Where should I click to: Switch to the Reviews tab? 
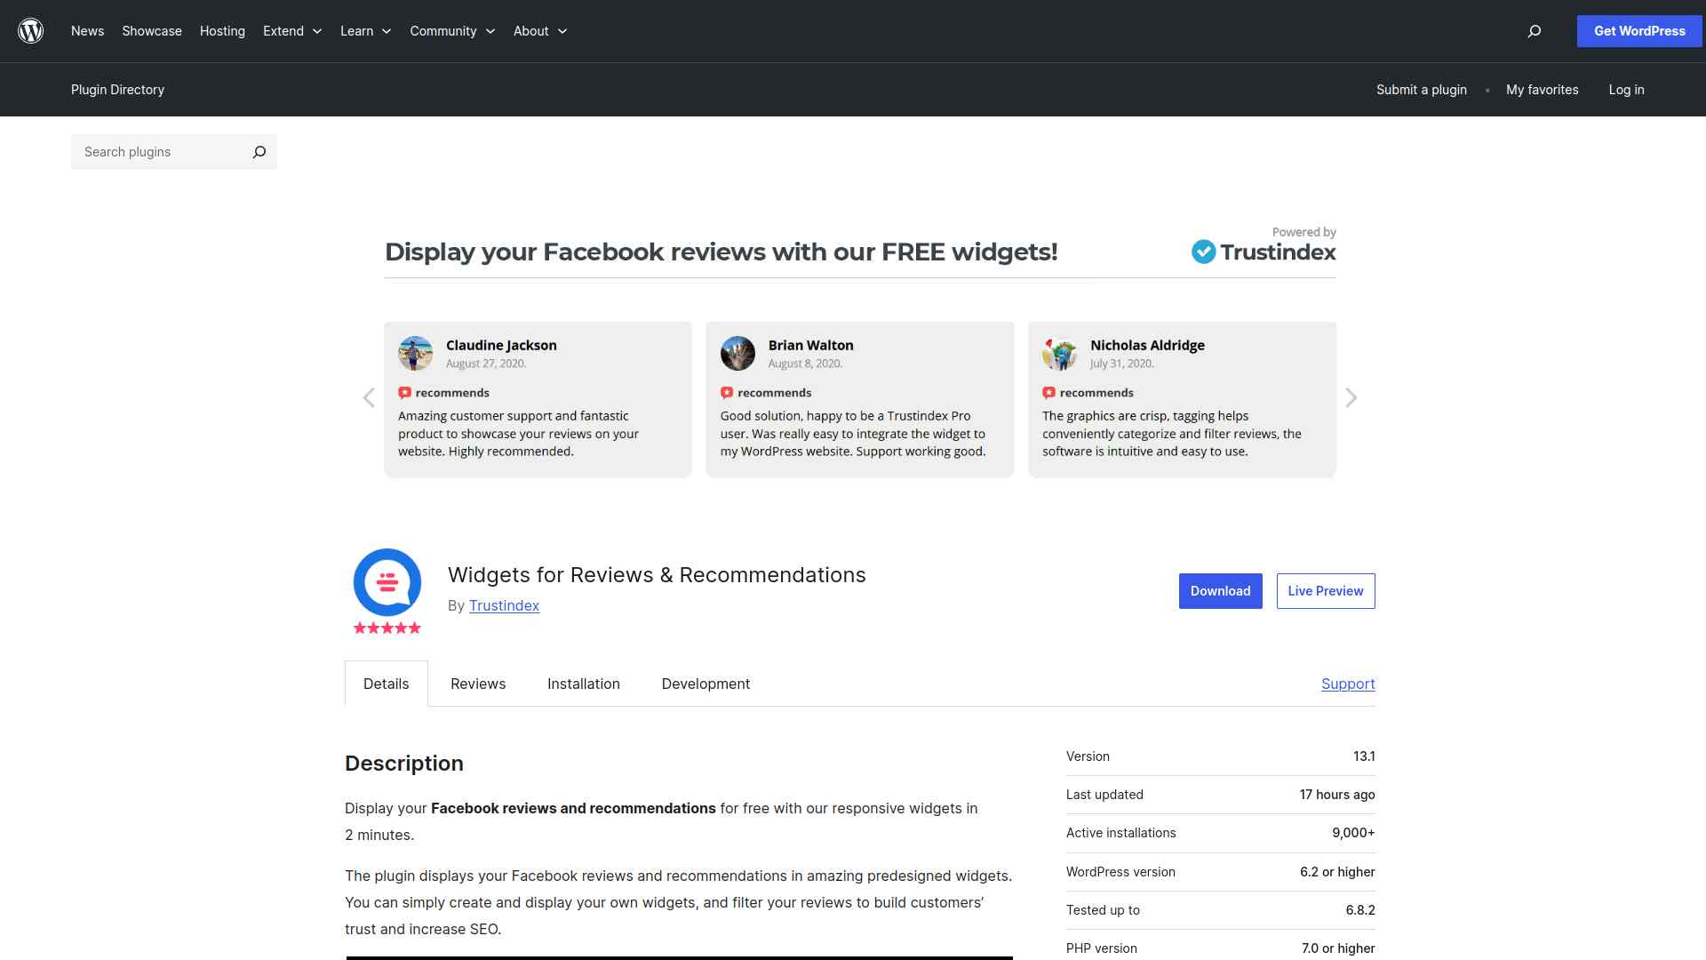click(478, 684)
